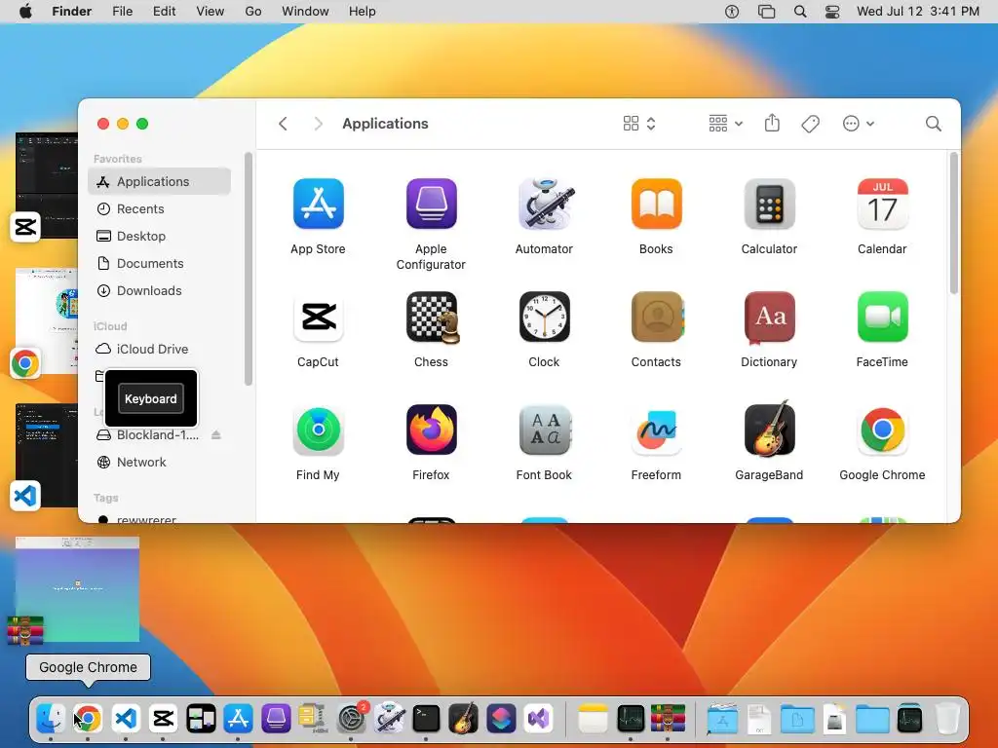Screen dimensions: 998x748
Task: Open the Apple menu
Action: point(25,12)
